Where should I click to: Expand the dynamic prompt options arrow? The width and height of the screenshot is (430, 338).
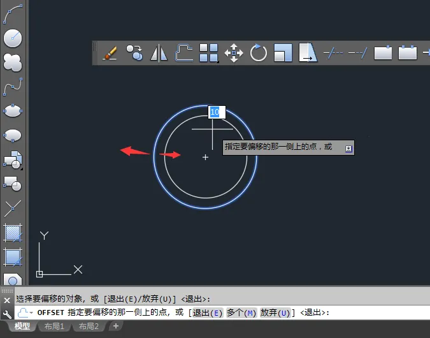coord(348,148)
